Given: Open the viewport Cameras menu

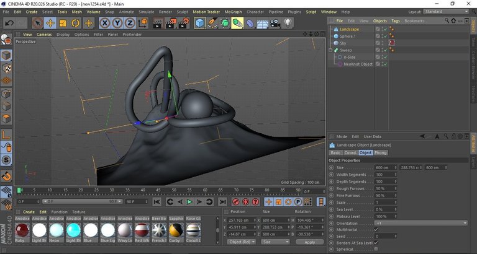Looking at the screenshot, I should click(x=44, y=35).
